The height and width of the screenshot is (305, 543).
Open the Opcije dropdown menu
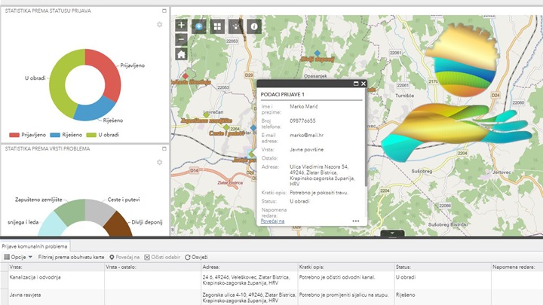pos(17,257)
